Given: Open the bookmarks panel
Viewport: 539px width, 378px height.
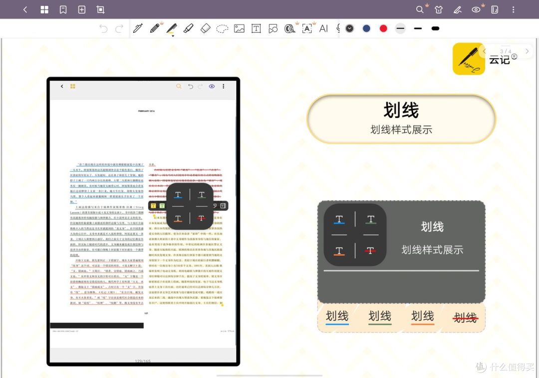Looking at the screenshot, I should coord(63,9).
